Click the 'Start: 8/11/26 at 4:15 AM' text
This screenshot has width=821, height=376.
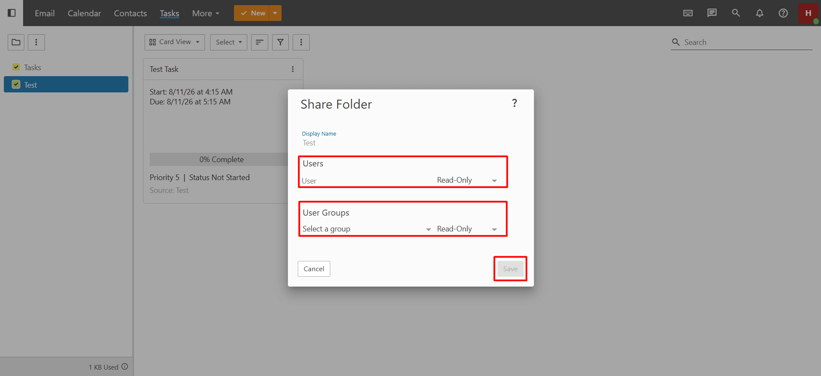pyautogui.click(x=191, y=92)
